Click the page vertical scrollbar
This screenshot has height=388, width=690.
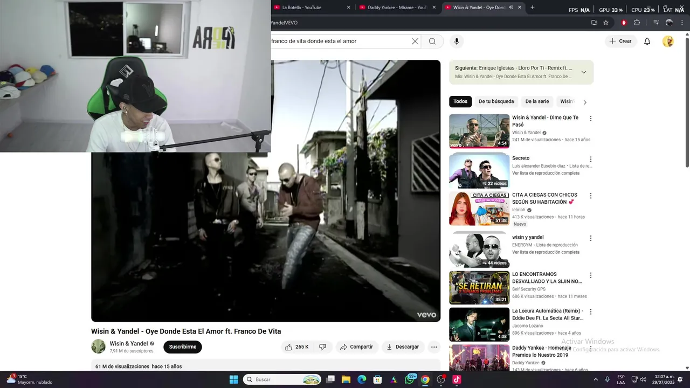tap(687, 102)
